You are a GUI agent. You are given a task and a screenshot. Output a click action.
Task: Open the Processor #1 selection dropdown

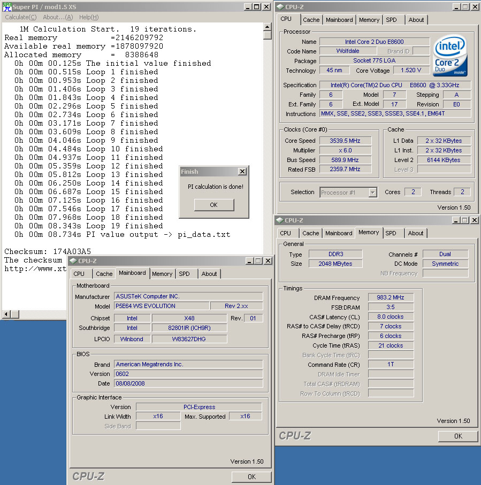373,193
